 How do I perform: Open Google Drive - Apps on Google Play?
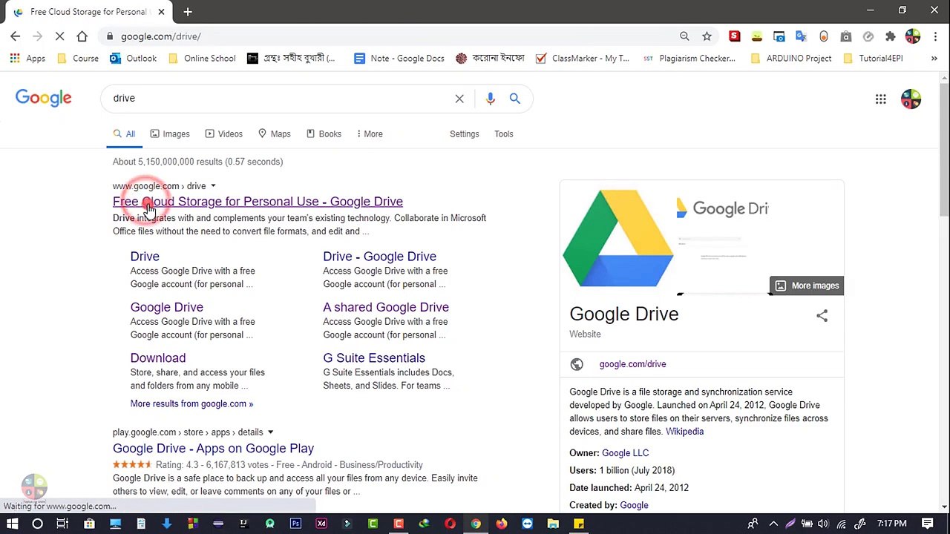point(213,449)
